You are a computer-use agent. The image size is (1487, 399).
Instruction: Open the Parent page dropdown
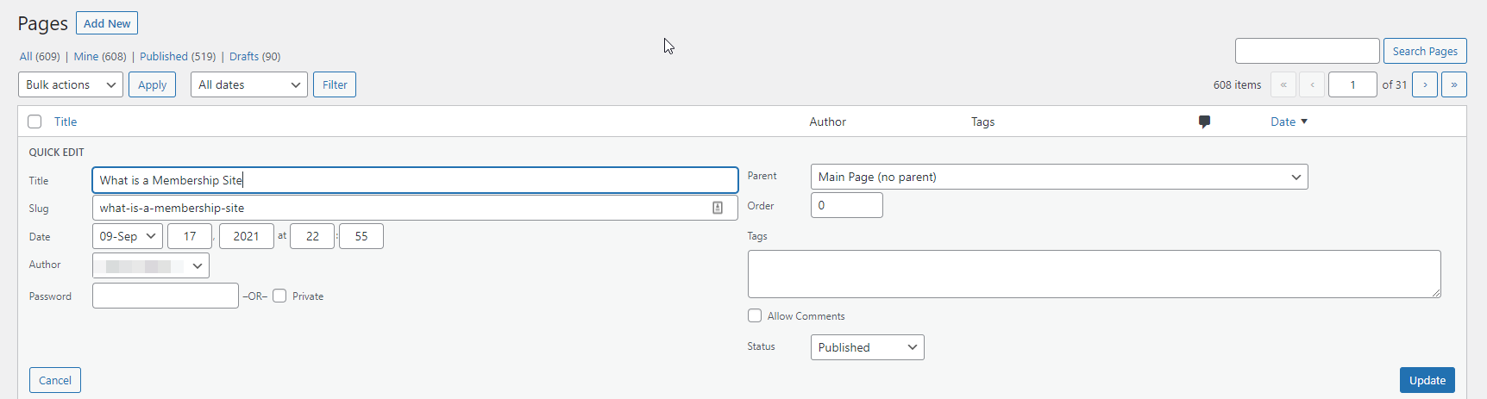[1058, 177]
